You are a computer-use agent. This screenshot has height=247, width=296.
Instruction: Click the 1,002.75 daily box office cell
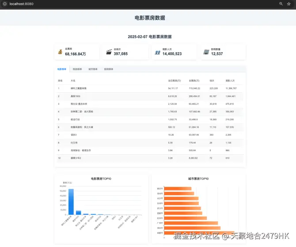tap(172, 120)
